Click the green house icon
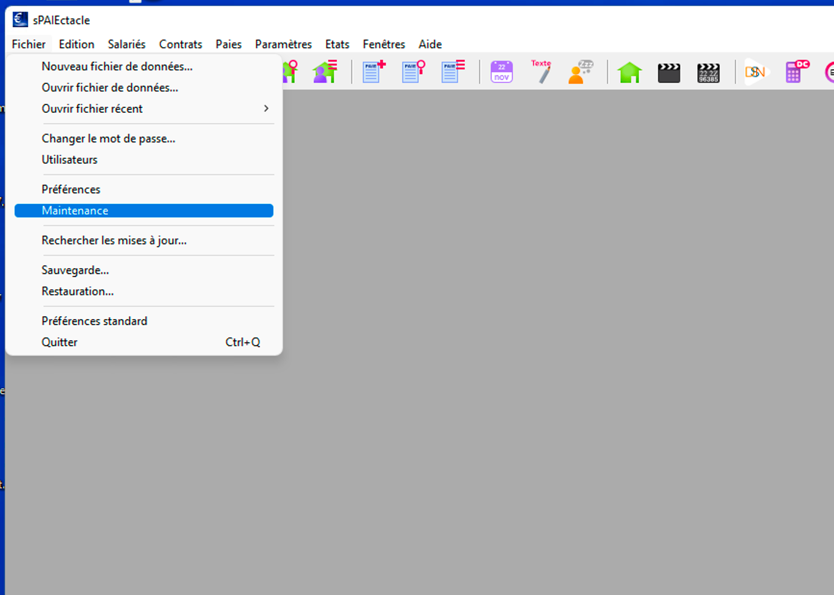The image size is (834, 595). [x=630, y=73]
